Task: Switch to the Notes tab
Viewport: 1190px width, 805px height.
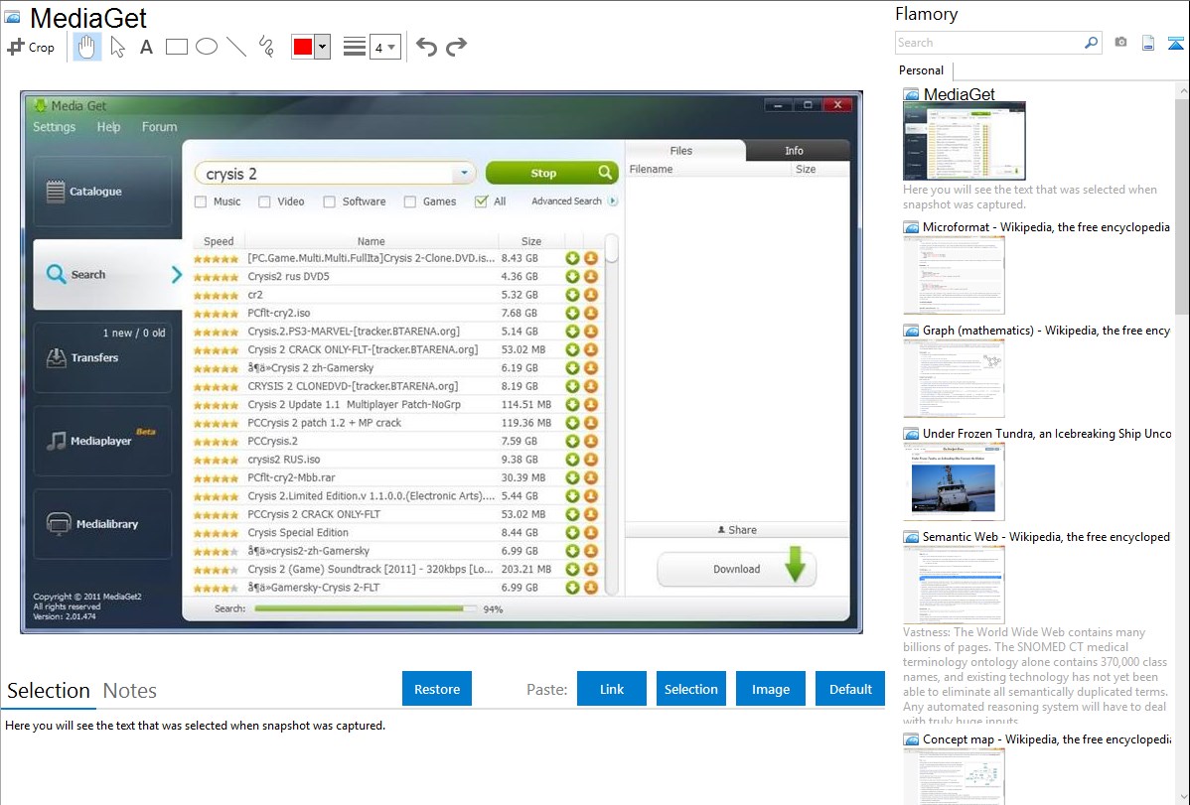Action: coord(130,691)
